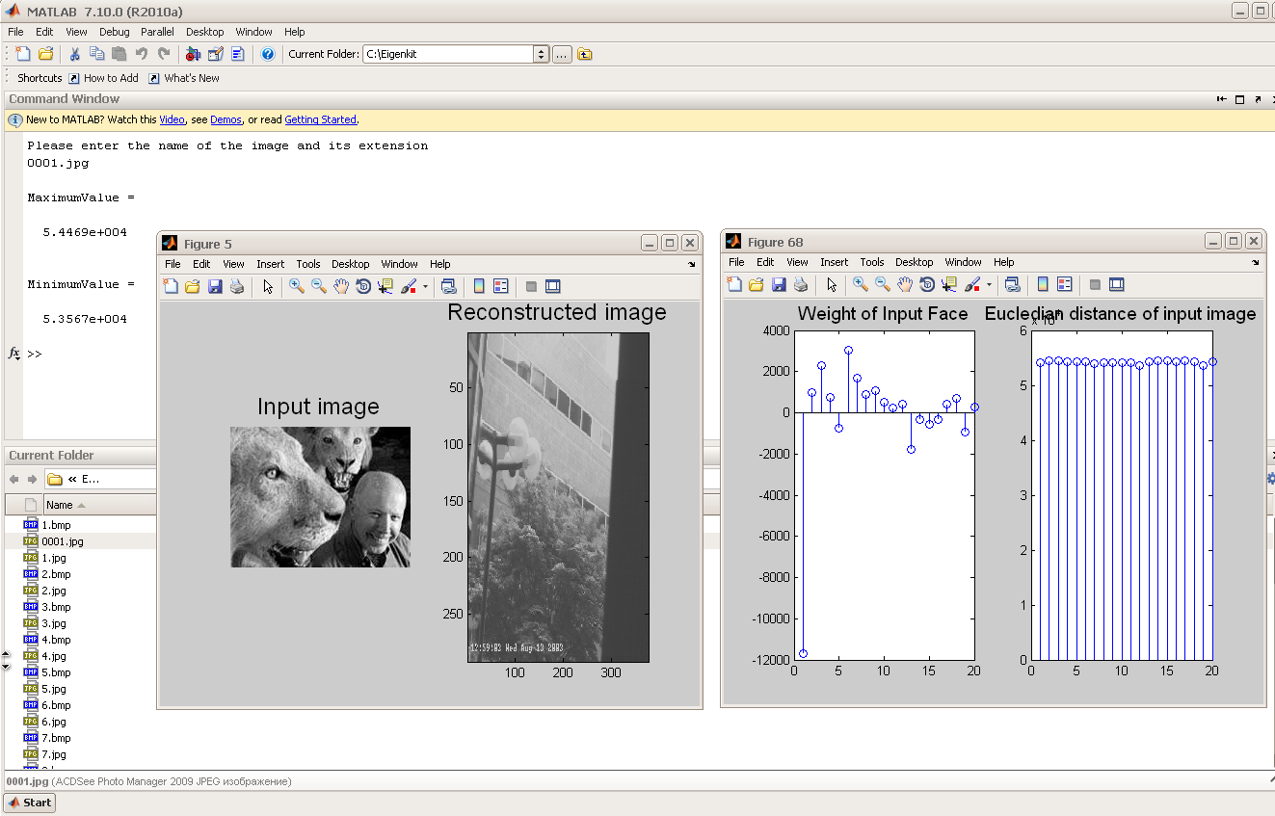The height and width of the screenshot is (816, 1275).
Task: Open the Parallel menu in MATLAB
Action: click(x=157, y=32)
